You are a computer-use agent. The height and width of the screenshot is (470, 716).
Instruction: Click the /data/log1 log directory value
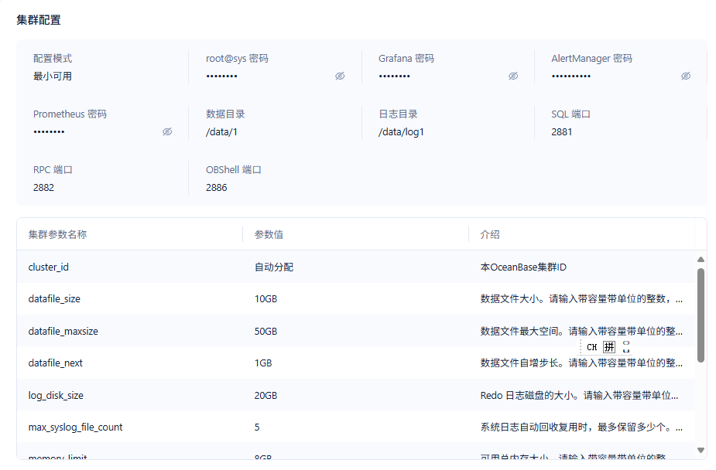[401, 132]
